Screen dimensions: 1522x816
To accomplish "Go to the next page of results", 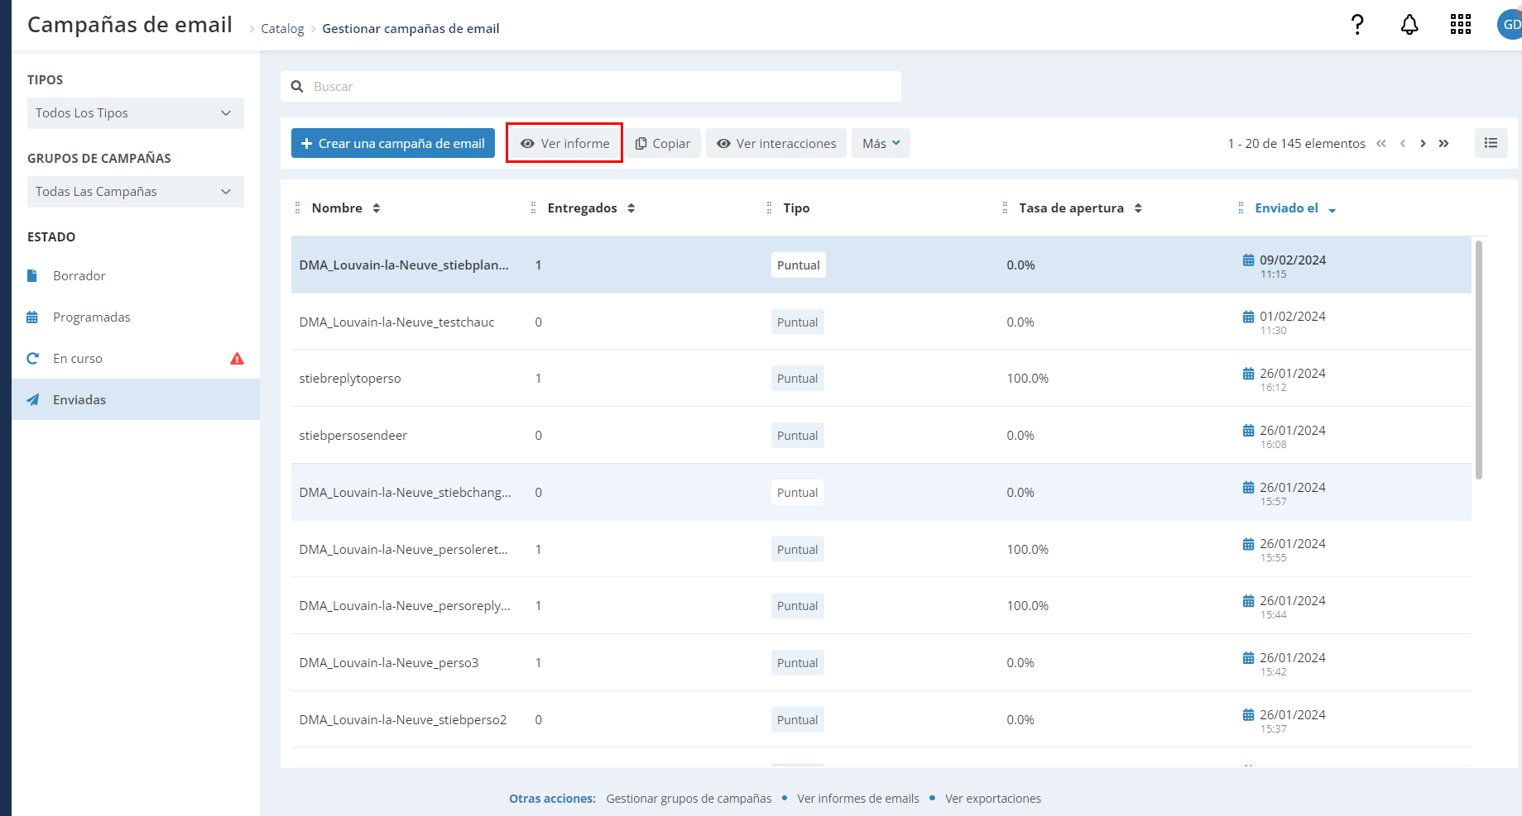I will 1424,144.
